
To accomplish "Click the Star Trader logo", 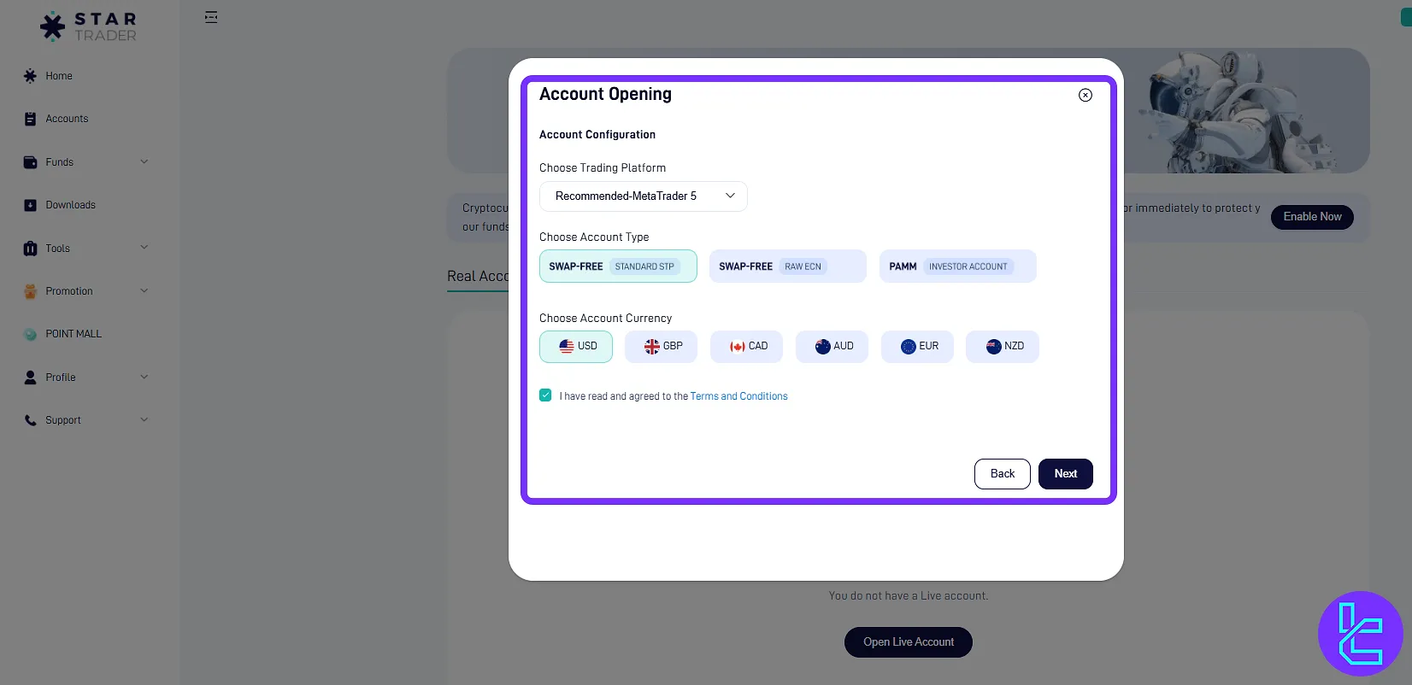I will (88, 26).
